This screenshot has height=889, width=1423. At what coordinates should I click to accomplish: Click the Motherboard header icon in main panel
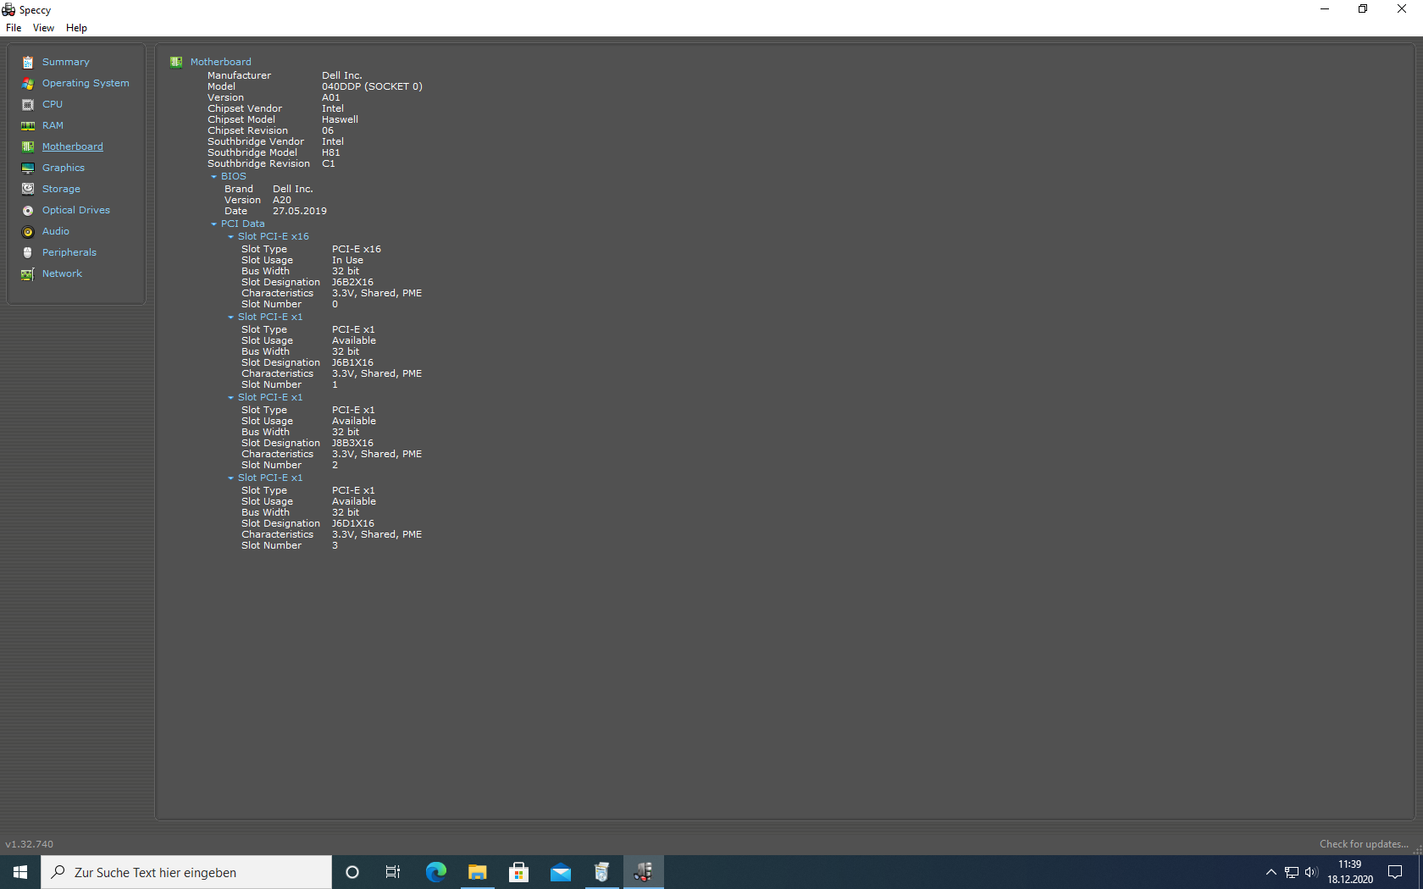click(176, 62)
